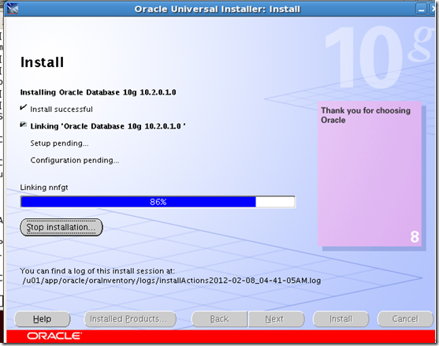The width and height of the screenshot is (439, 346).
Task: Click the 'Linking nnfgt' status text
Action: coord(44,188)
